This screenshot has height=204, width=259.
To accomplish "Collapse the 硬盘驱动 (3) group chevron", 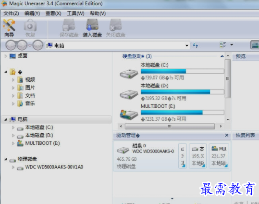I will click(222, 56).
